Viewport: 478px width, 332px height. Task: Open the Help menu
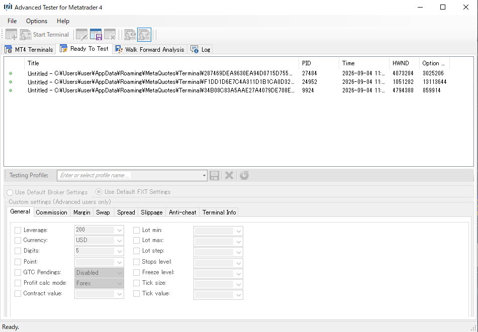(63, 21)
